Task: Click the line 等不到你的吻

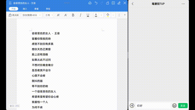Action: click(x=40, y=86)
